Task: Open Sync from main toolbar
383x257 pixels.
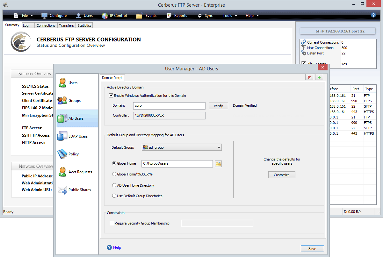Action: (205, 16)
